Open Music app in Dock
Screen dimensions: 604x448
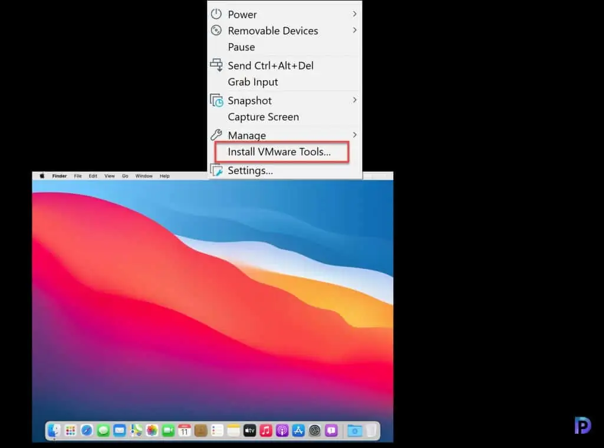(x=266, y=431)
